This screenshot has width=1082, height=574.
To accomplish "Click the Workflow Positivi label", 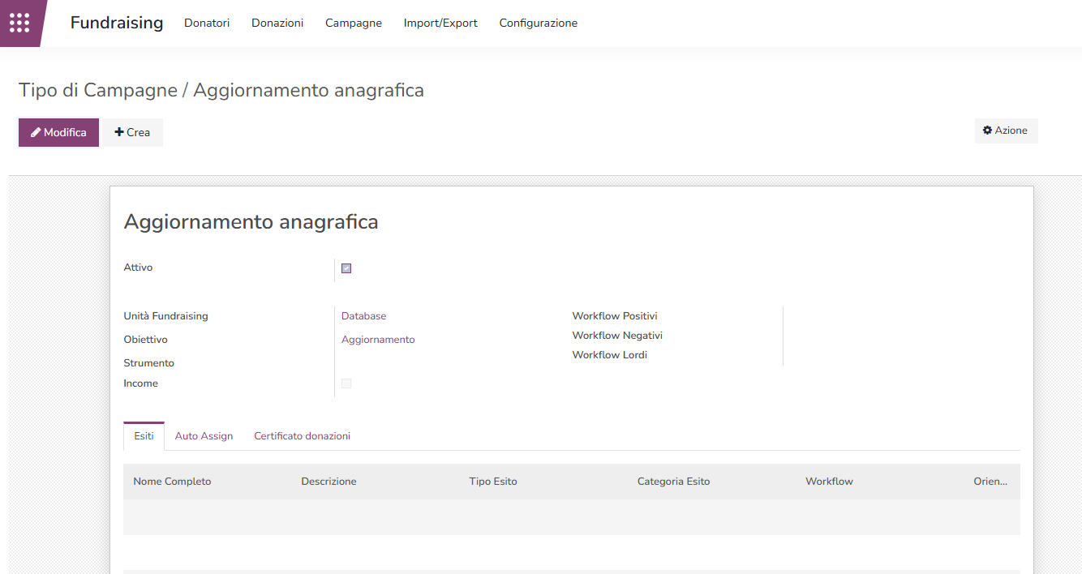I will pos(615,316).
